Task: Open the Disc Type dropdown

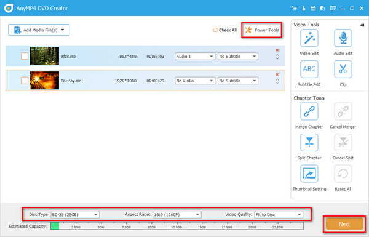Action: point(75,215)
